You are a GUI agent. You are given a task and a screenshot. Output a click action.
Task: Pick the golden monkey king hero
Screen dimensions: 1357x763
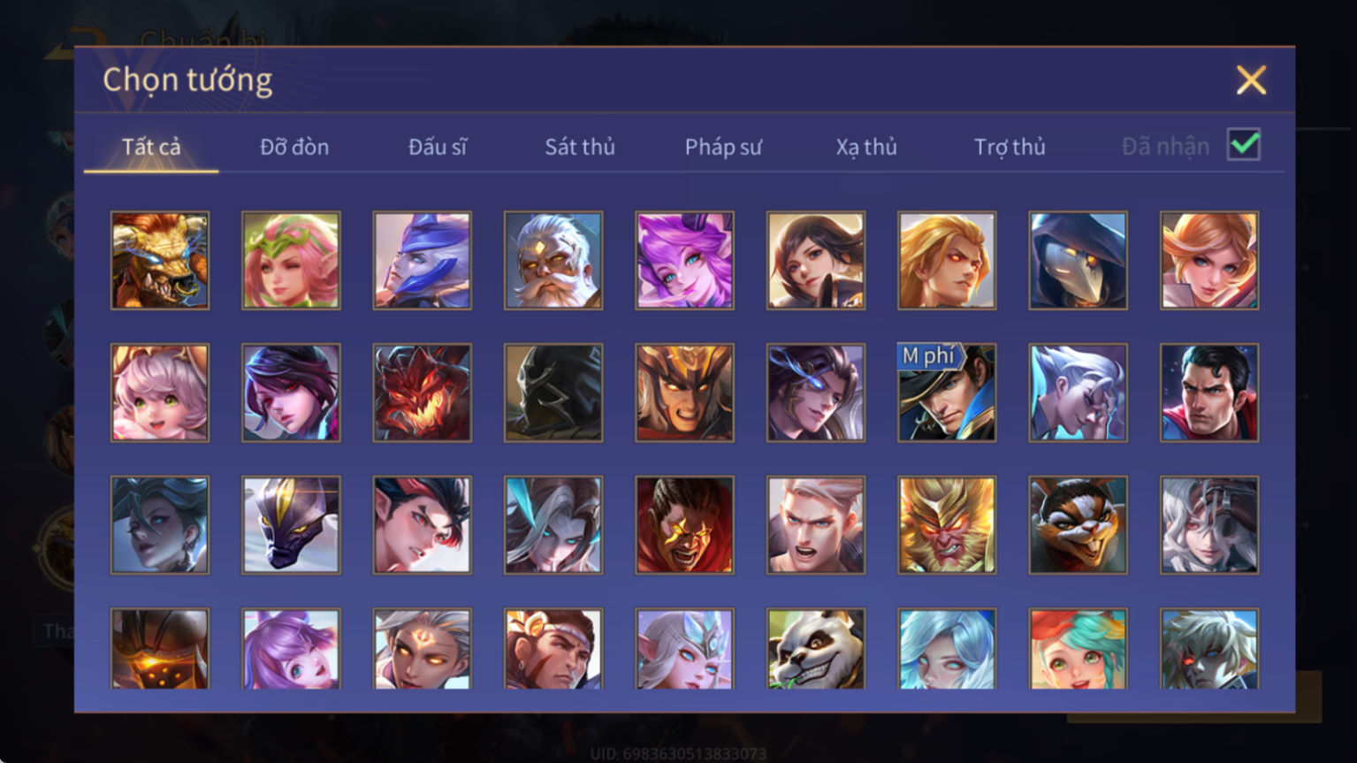(x=947, y=525)
